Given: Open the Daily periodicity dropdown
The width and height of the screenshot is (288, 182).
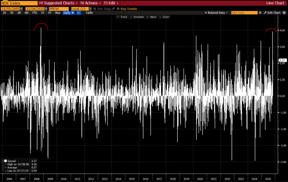Looking at the screenshot, I should (68, 13).
